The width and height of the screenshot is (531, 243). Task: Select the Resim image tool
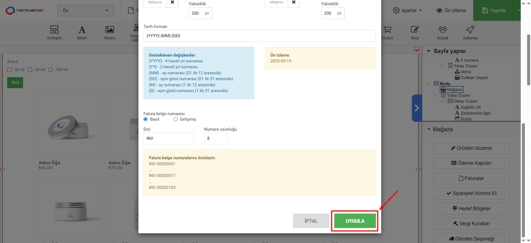110,32
